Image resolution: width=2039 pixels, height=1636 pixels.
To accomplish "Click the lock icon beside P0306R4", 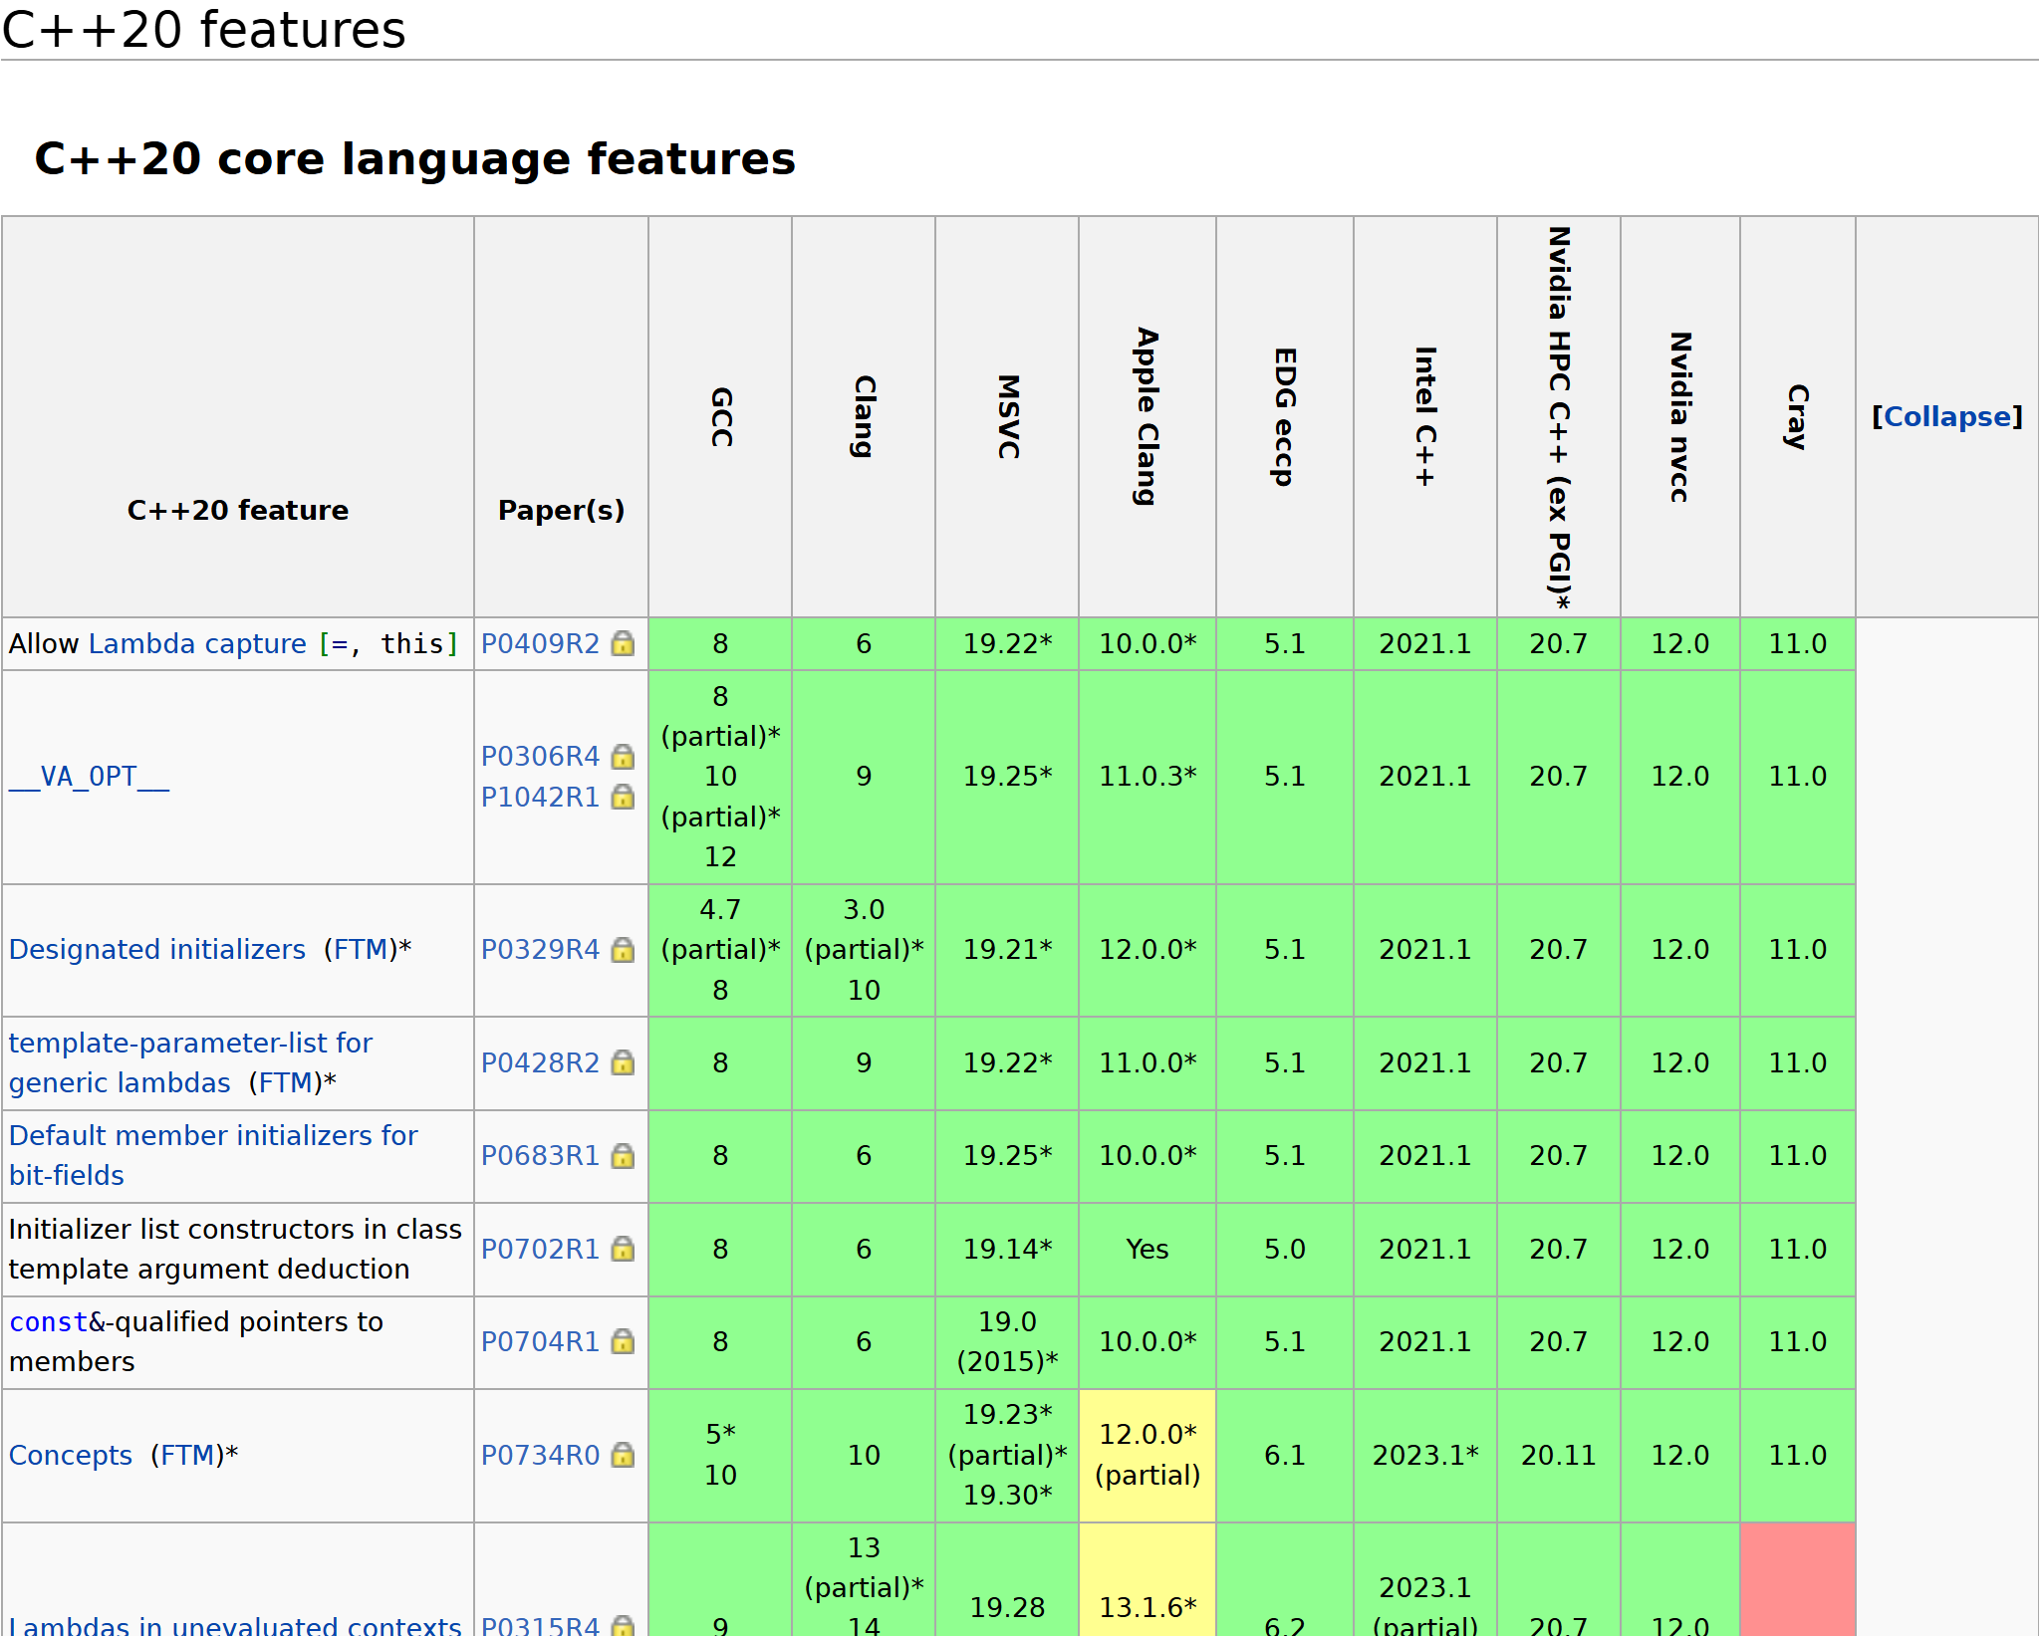I will click(623, 757).
